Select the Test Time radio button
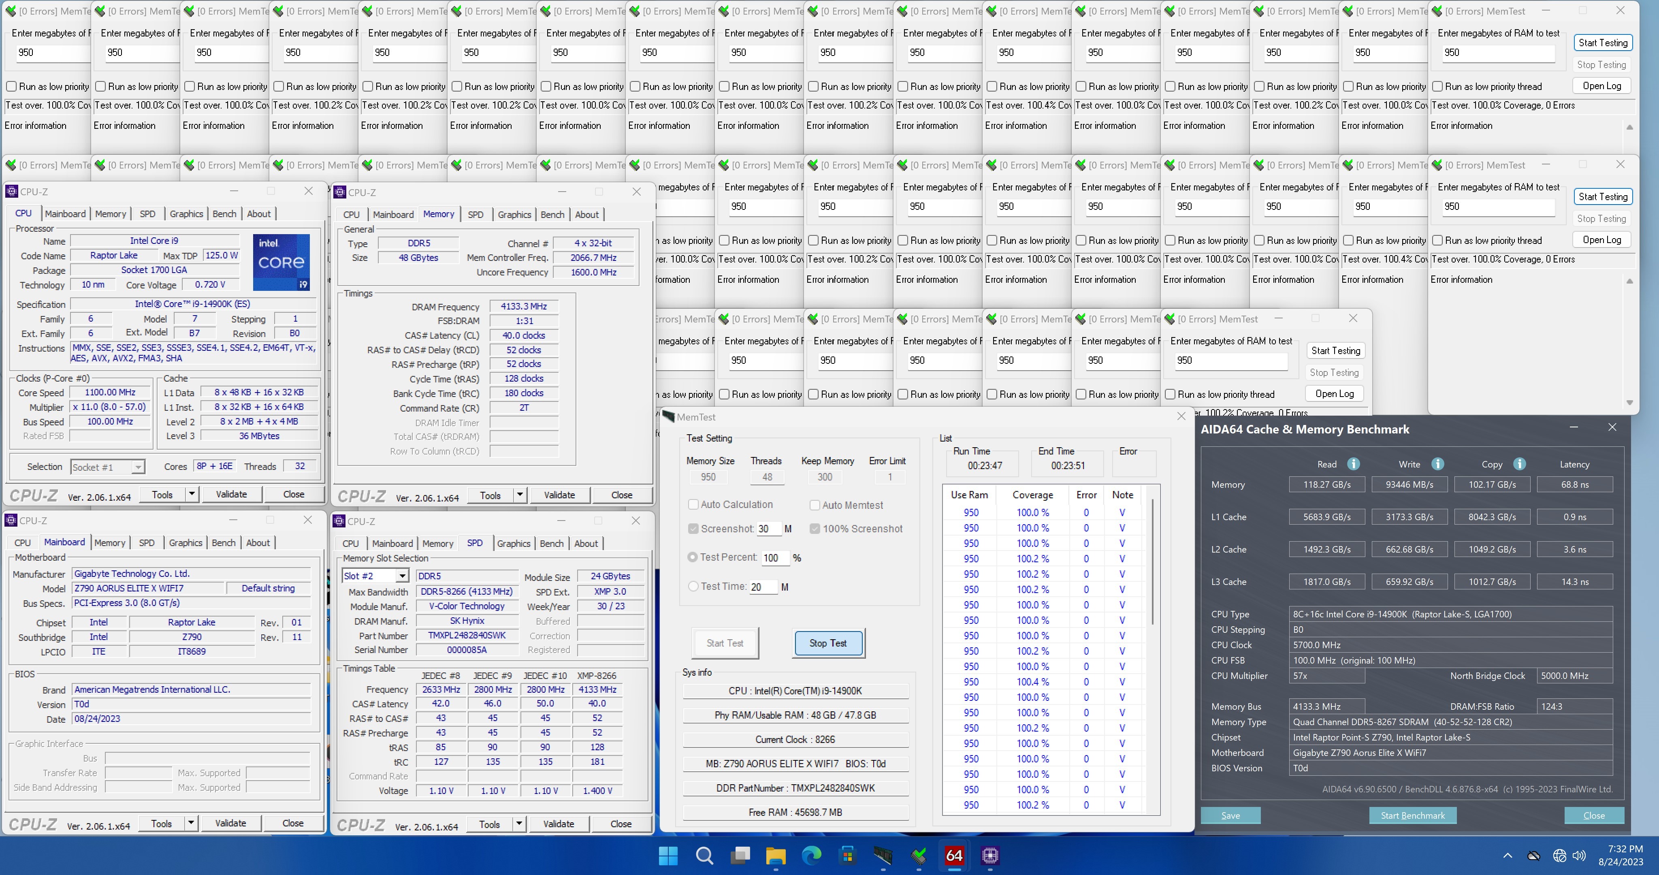1659x875 pixels. (x=693, y=586)
